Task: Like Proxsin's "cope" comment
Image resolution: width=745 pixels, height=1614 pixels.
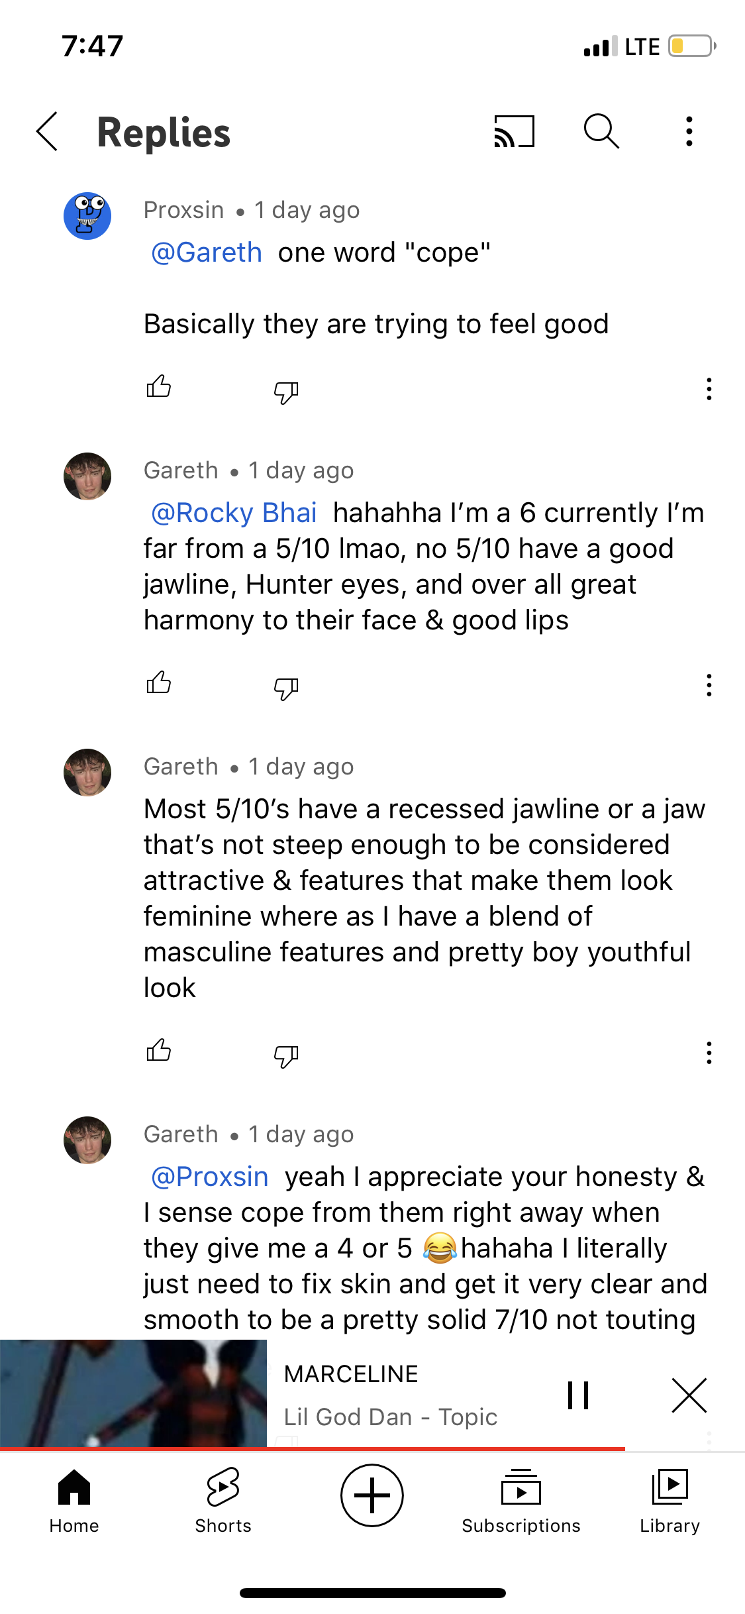Action: 159,387
